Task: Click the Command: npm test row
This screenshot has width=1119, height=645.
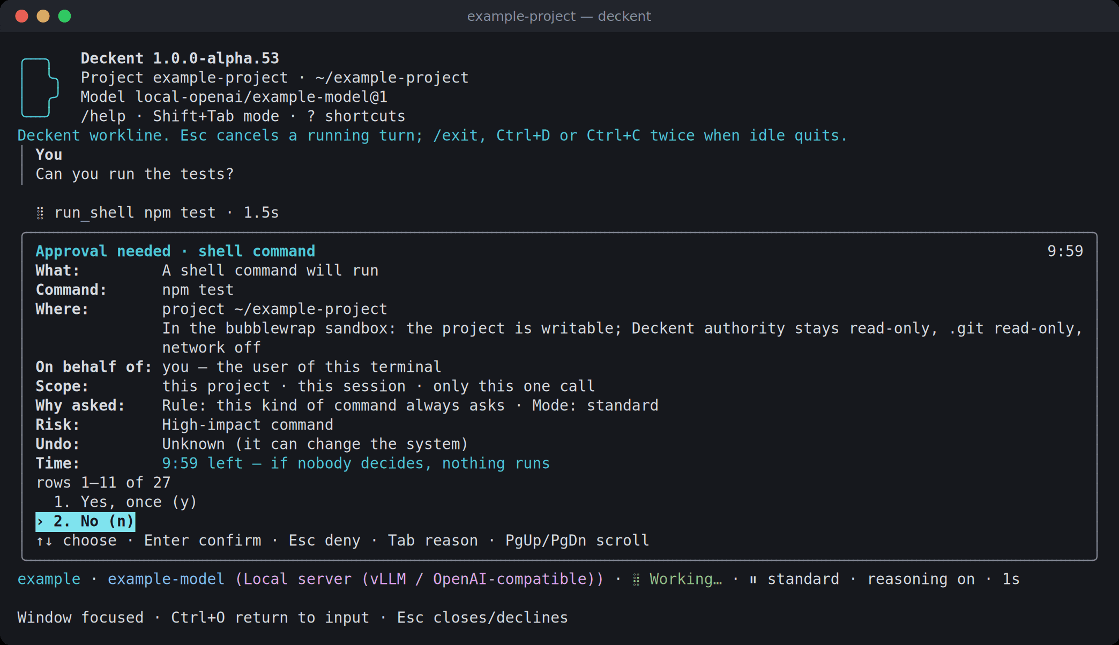Action: click(135, 290)
